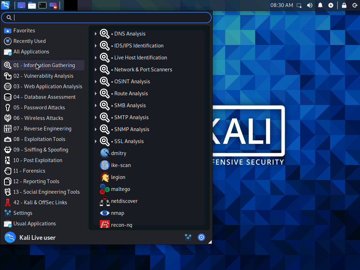The width and height of the screenshot is (360, 270).
Task: Launch netdiscover tool icon
Action: pyautogui.click(x=105, y=201)
